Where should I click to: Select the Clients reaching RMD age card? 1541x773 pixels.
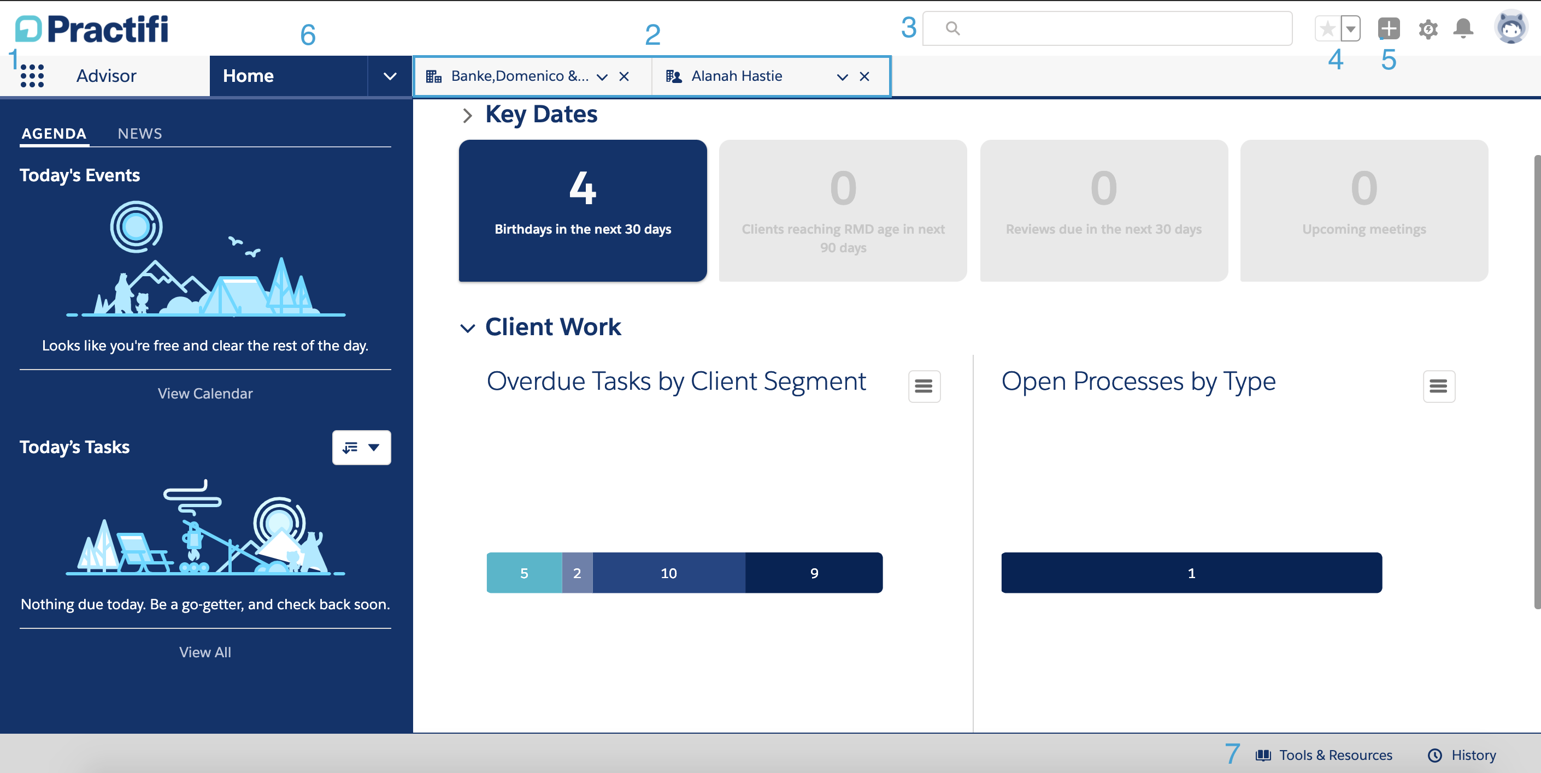[843, 210]
